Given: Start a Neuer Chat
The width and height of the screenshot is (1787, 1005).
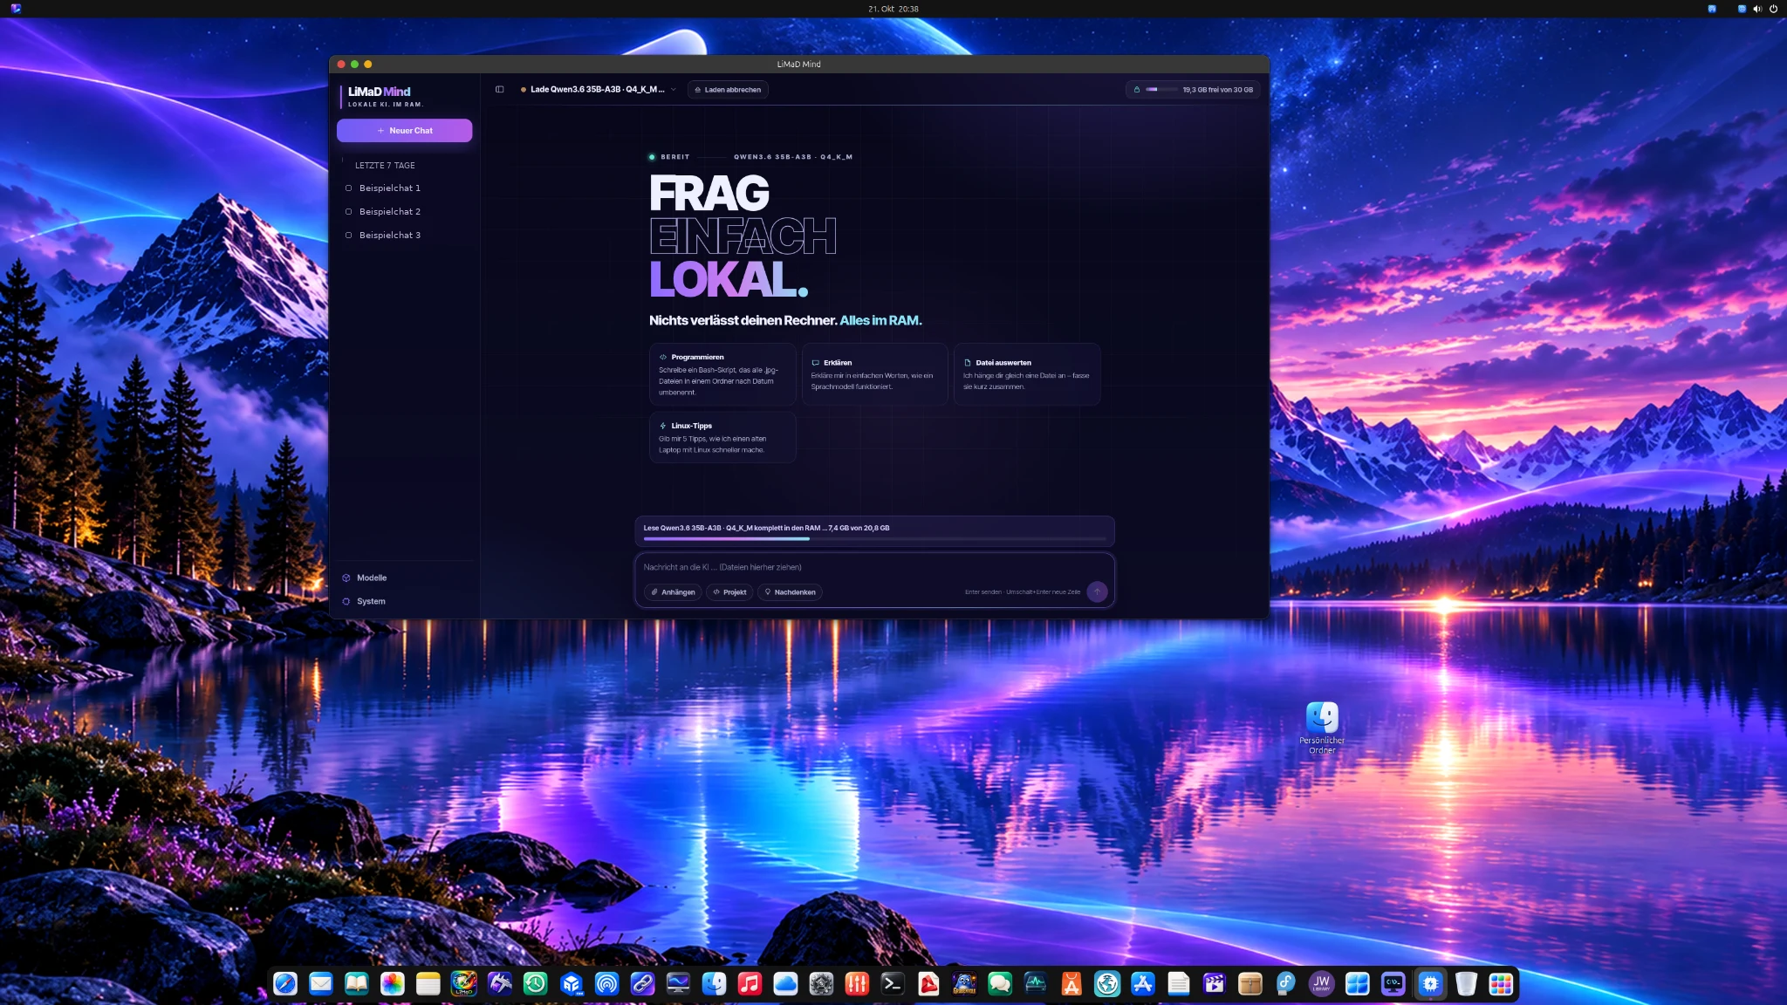Looking at the screenshot, I should [405, 130].
